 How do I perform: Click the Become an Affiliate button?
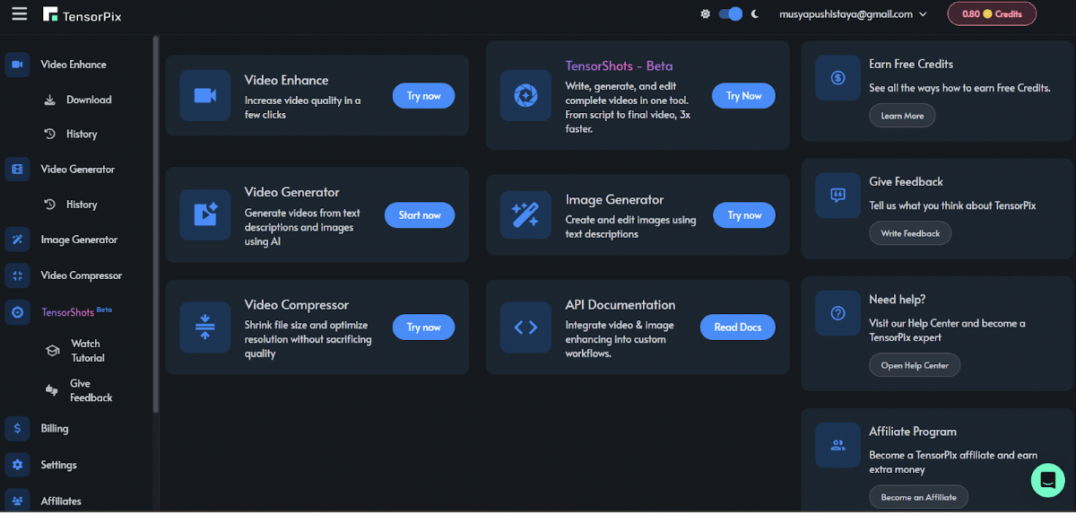[918, 497]
